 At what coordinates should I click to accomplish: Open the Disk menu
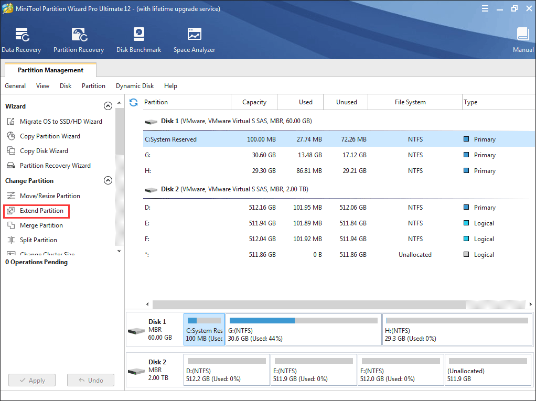(x=65, y=86)
